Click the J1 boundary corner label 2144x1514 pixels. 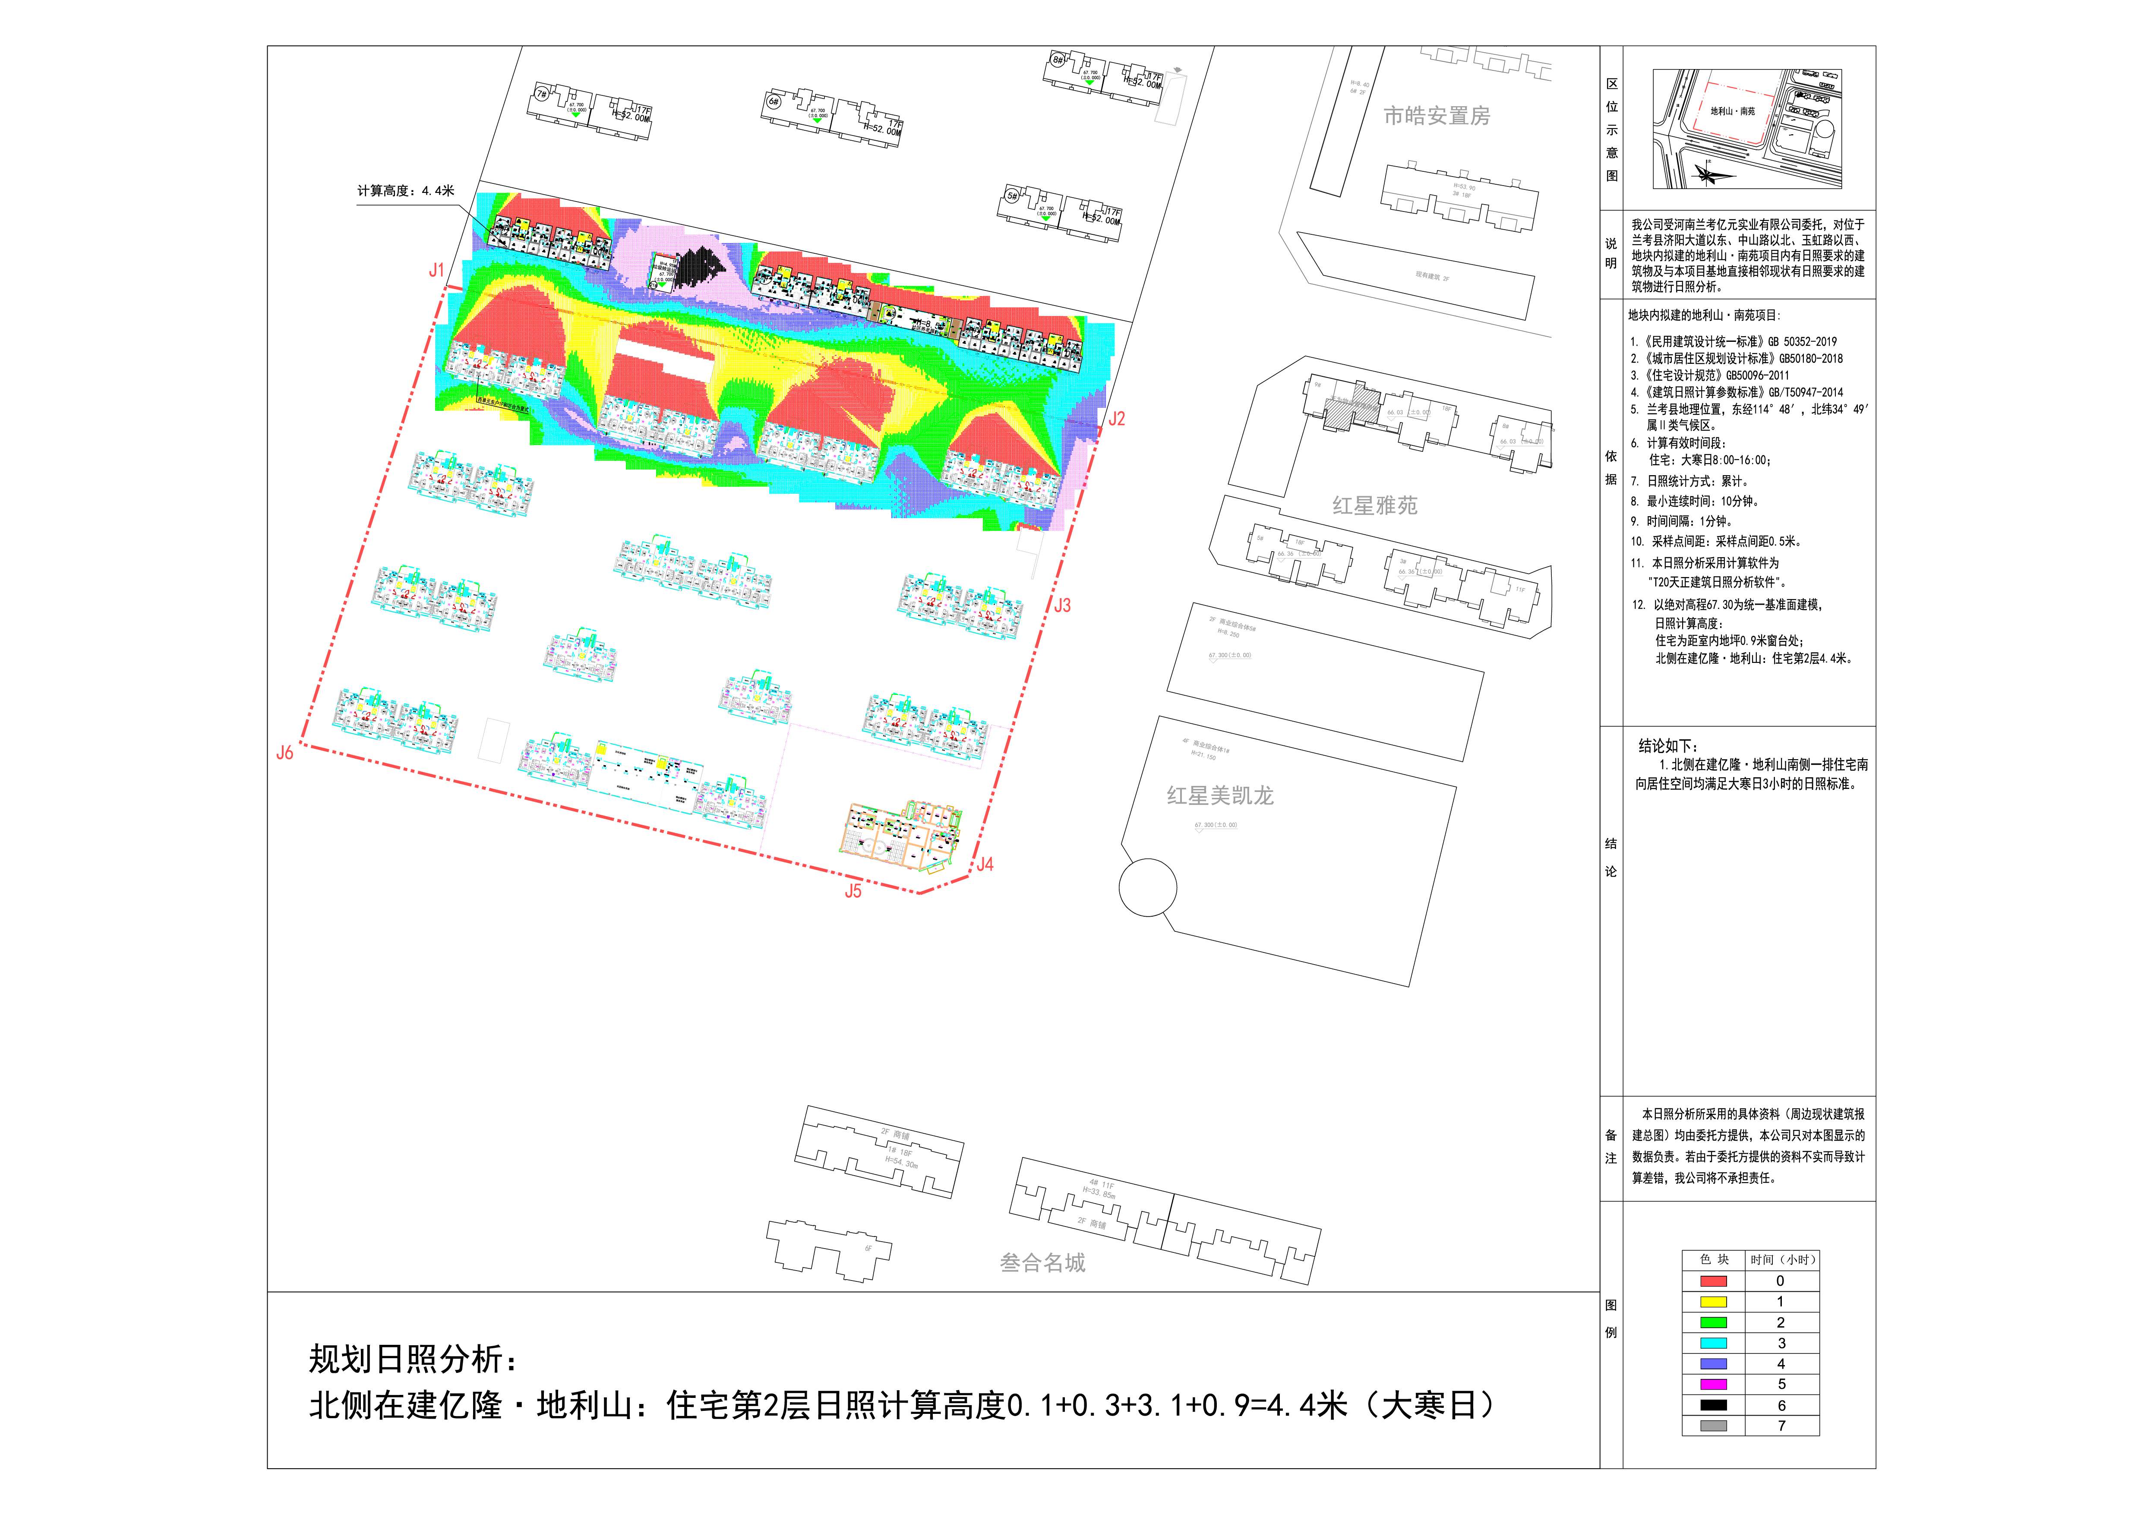pos(436,271)
